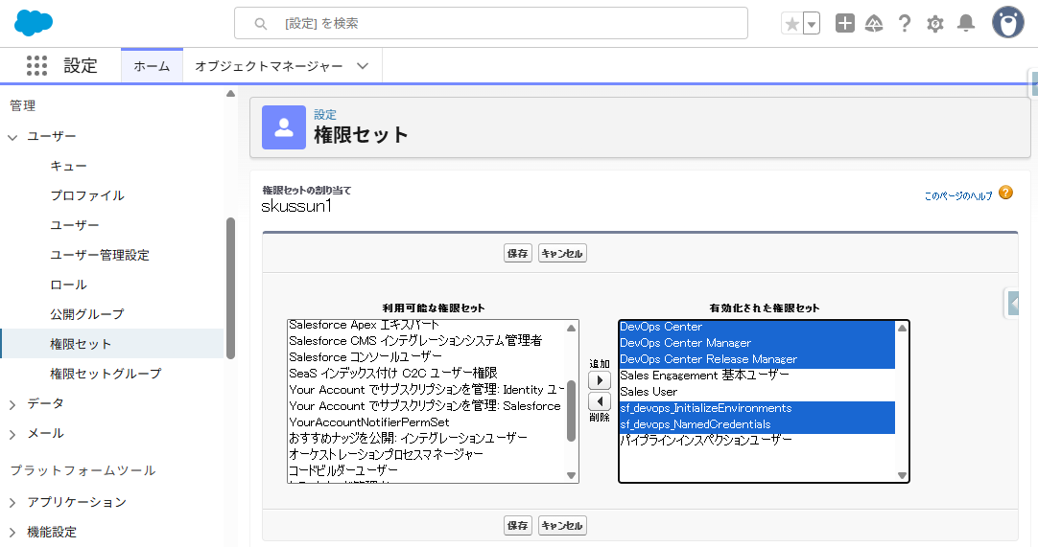This screenshot has height=547, width=1038.
Task: Open the App Launcher grid icon
Action: [x=36, y=65]
